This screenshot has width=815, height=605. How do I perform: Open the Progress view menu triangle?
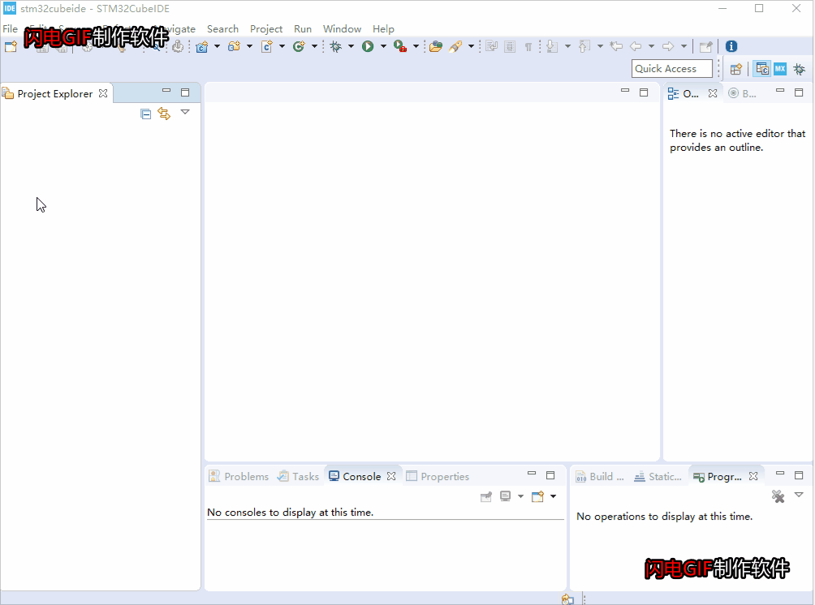799,495
